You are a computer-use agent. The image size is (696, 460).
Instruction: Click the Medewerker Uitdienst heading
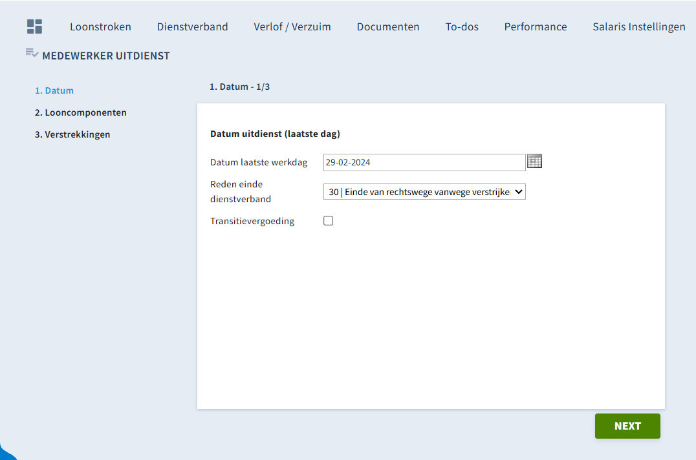tap(105, 56)
